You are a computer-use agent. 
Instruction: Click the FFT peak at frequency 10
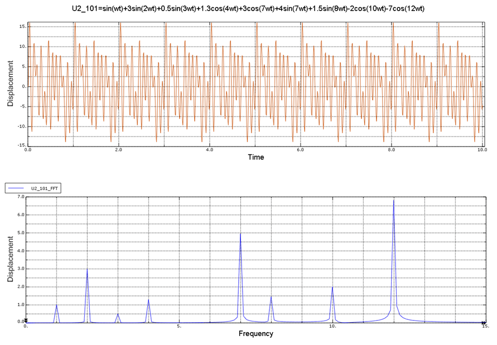pyautogui.click(x=332, y=288)
